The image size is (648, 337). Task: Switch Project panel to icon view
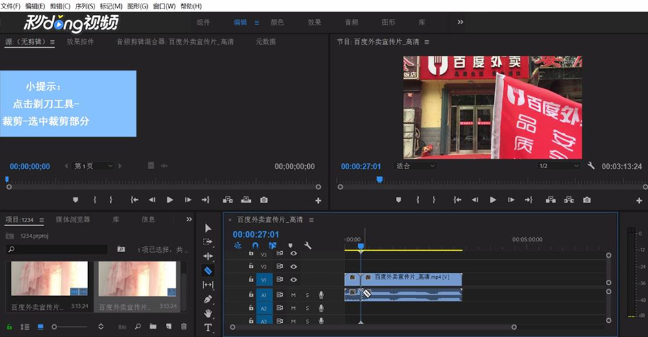point(40,327)
